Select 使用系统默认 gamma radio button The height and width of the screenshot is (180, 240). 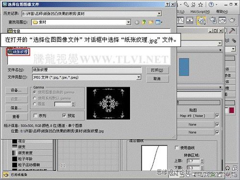coord(35,98)
